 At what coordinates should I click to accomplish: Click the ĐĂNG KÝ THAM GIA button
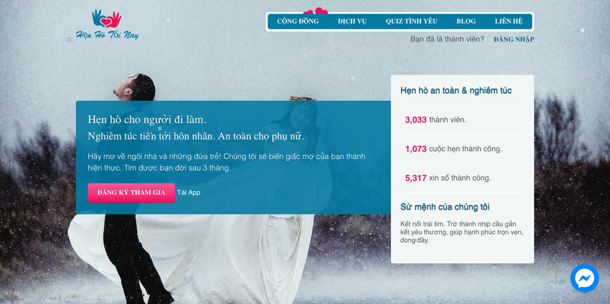(131, 193)
